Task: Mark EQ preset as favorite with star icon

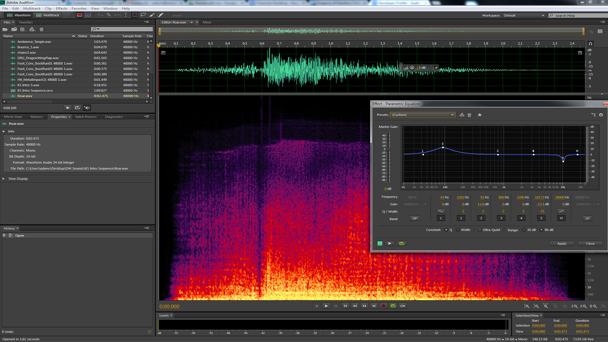Action: tap(480, 115)
